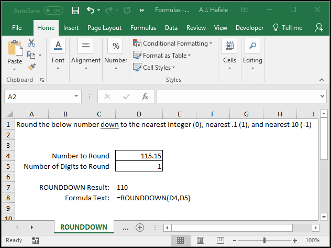Click the Save icon in title bar
Image resolution: width=331 pixels, height=248 pixels.
click(75, 10)
